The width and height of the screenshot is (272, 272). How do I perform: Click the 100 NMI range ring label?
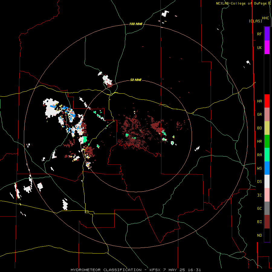point(136,24)
